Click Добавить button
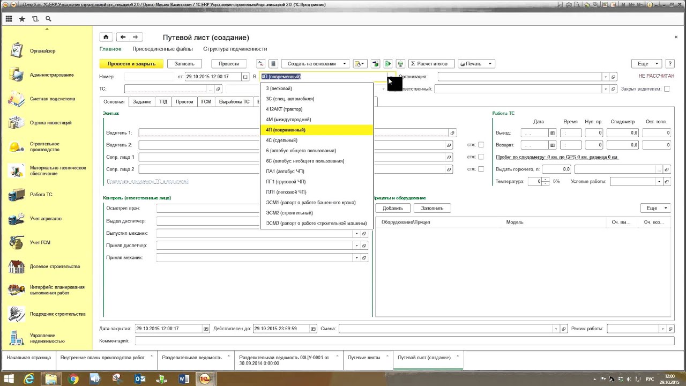The height and width of the screenshot is (386, 686). tap(393, 208)
